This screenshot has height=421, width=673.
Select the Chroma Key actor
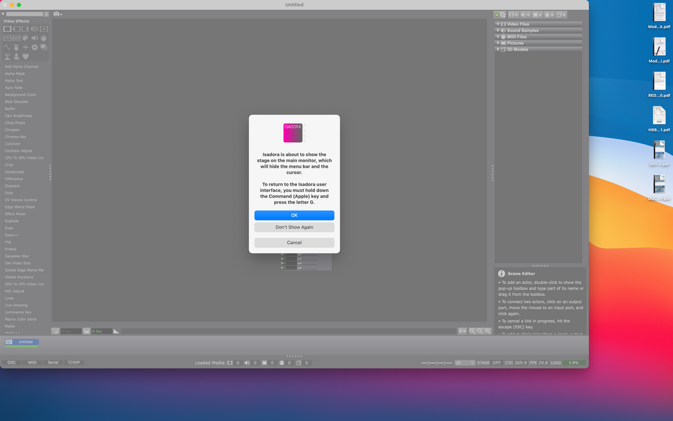(16, 137)
